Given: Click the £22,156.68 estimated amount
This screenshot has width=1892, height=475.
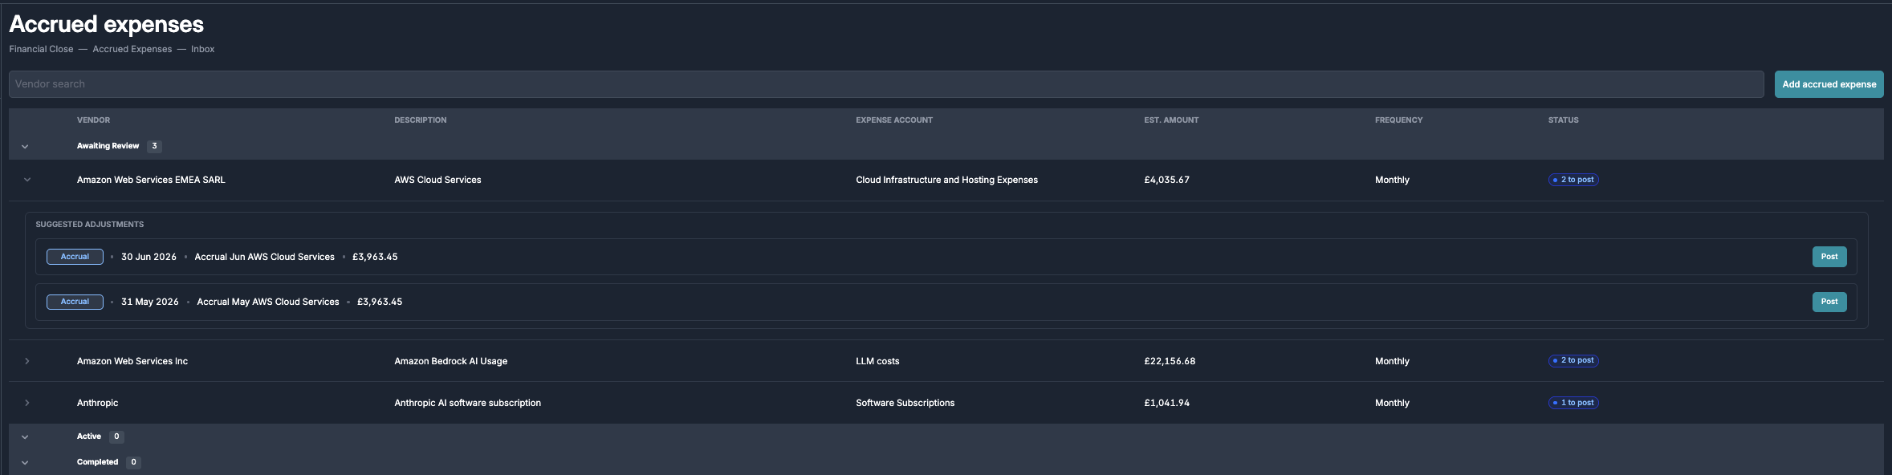Looking at the screenshot, I should pyautogui.click(x=1170, y=361).
